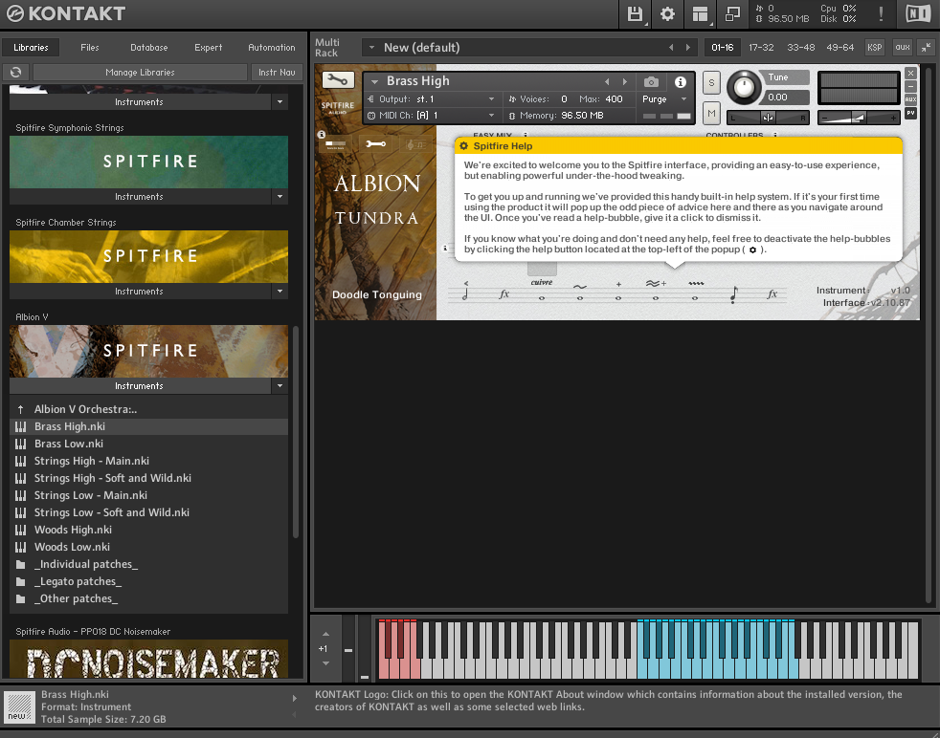Switch to the Files tab
940x738 pixels.
89,47
